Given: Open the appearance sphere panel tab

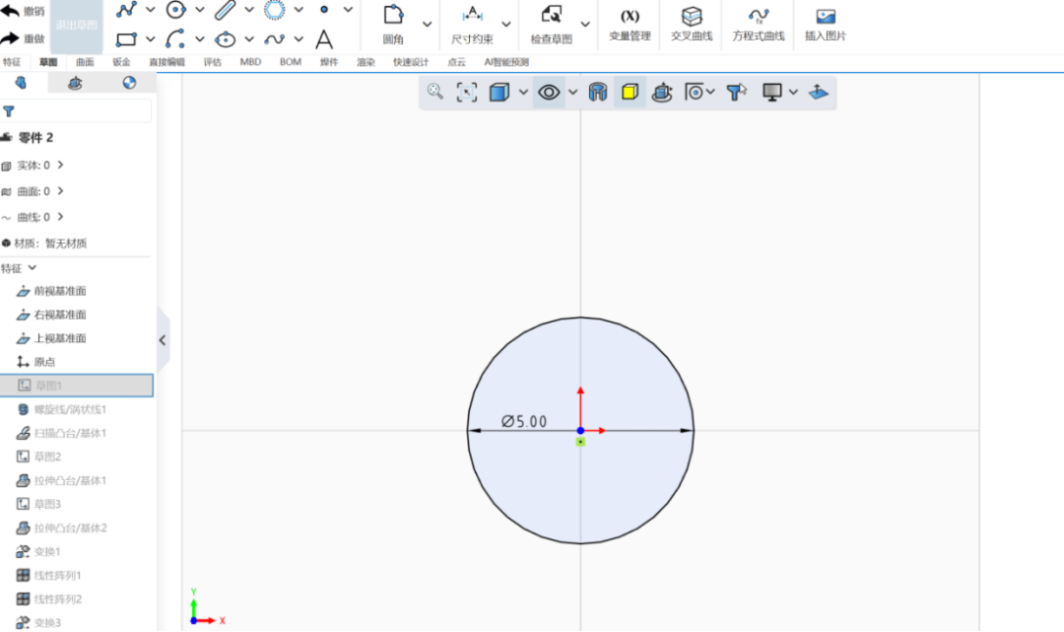Looking at the screenshot, I should 130,83.
